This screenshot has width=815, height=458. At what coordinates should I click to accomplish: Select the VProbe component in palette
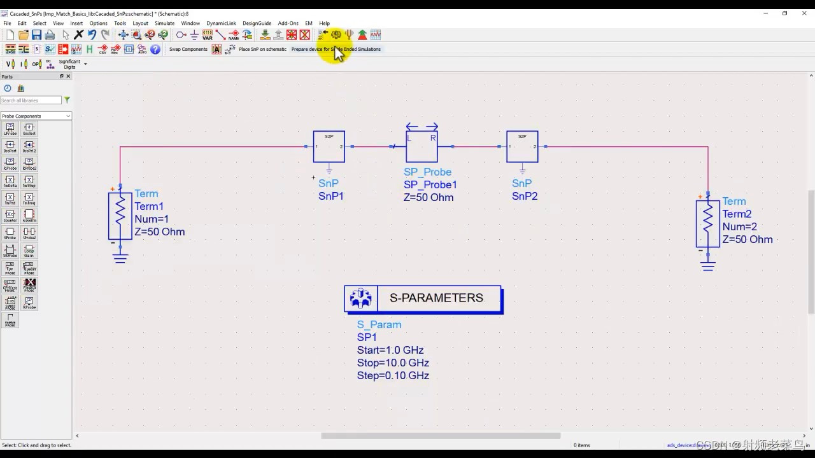29,303
